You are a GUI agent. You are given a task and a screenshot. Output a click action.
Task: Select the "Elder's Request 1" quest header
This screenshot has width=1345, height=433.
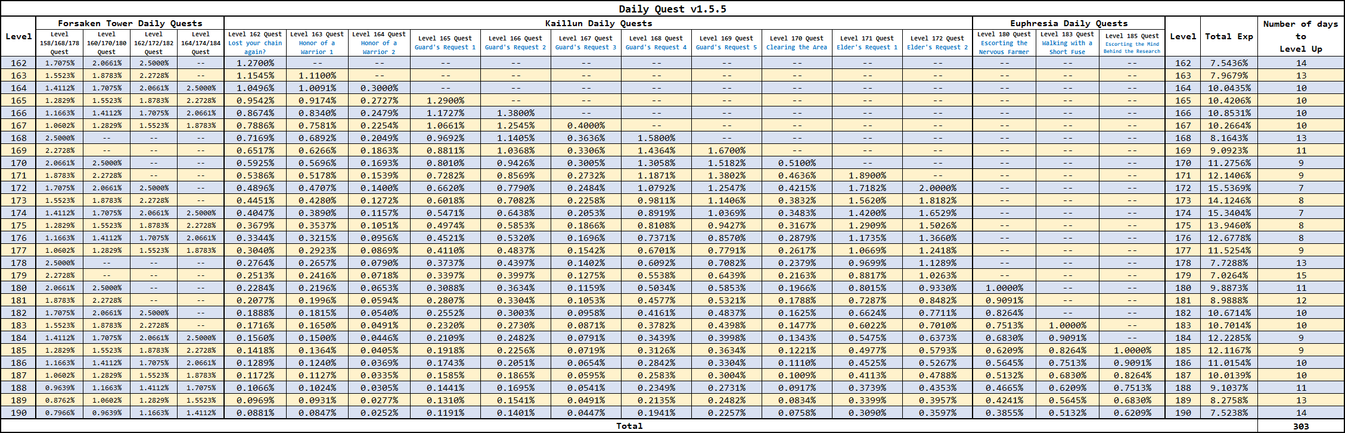pyautogui.click(x=867, y=43)
